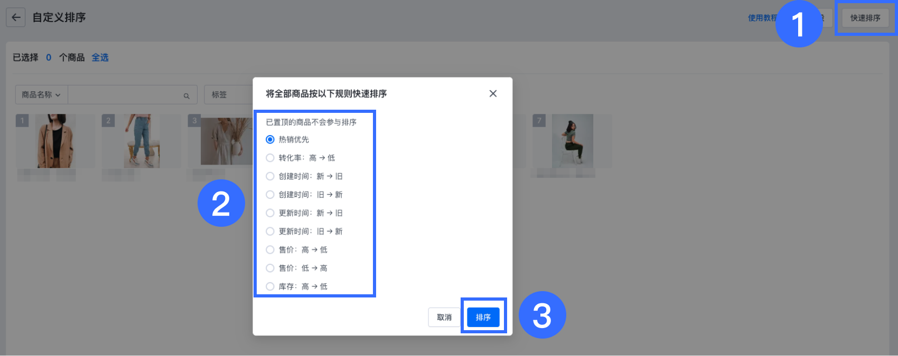Select 库存: 高→低 radio option
This screenshot has width=898, height=356.
point(270,287)
